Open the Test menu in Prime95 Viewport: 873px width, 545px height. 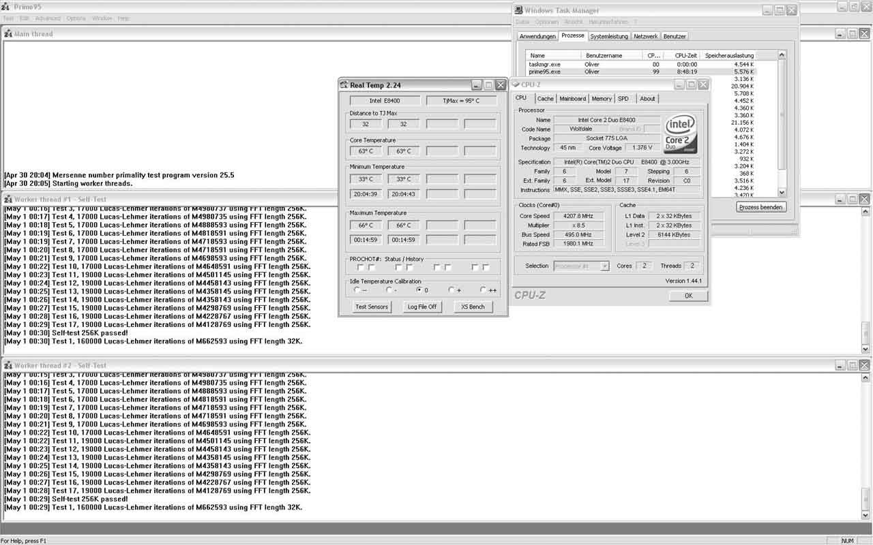(x=8, y=18)
